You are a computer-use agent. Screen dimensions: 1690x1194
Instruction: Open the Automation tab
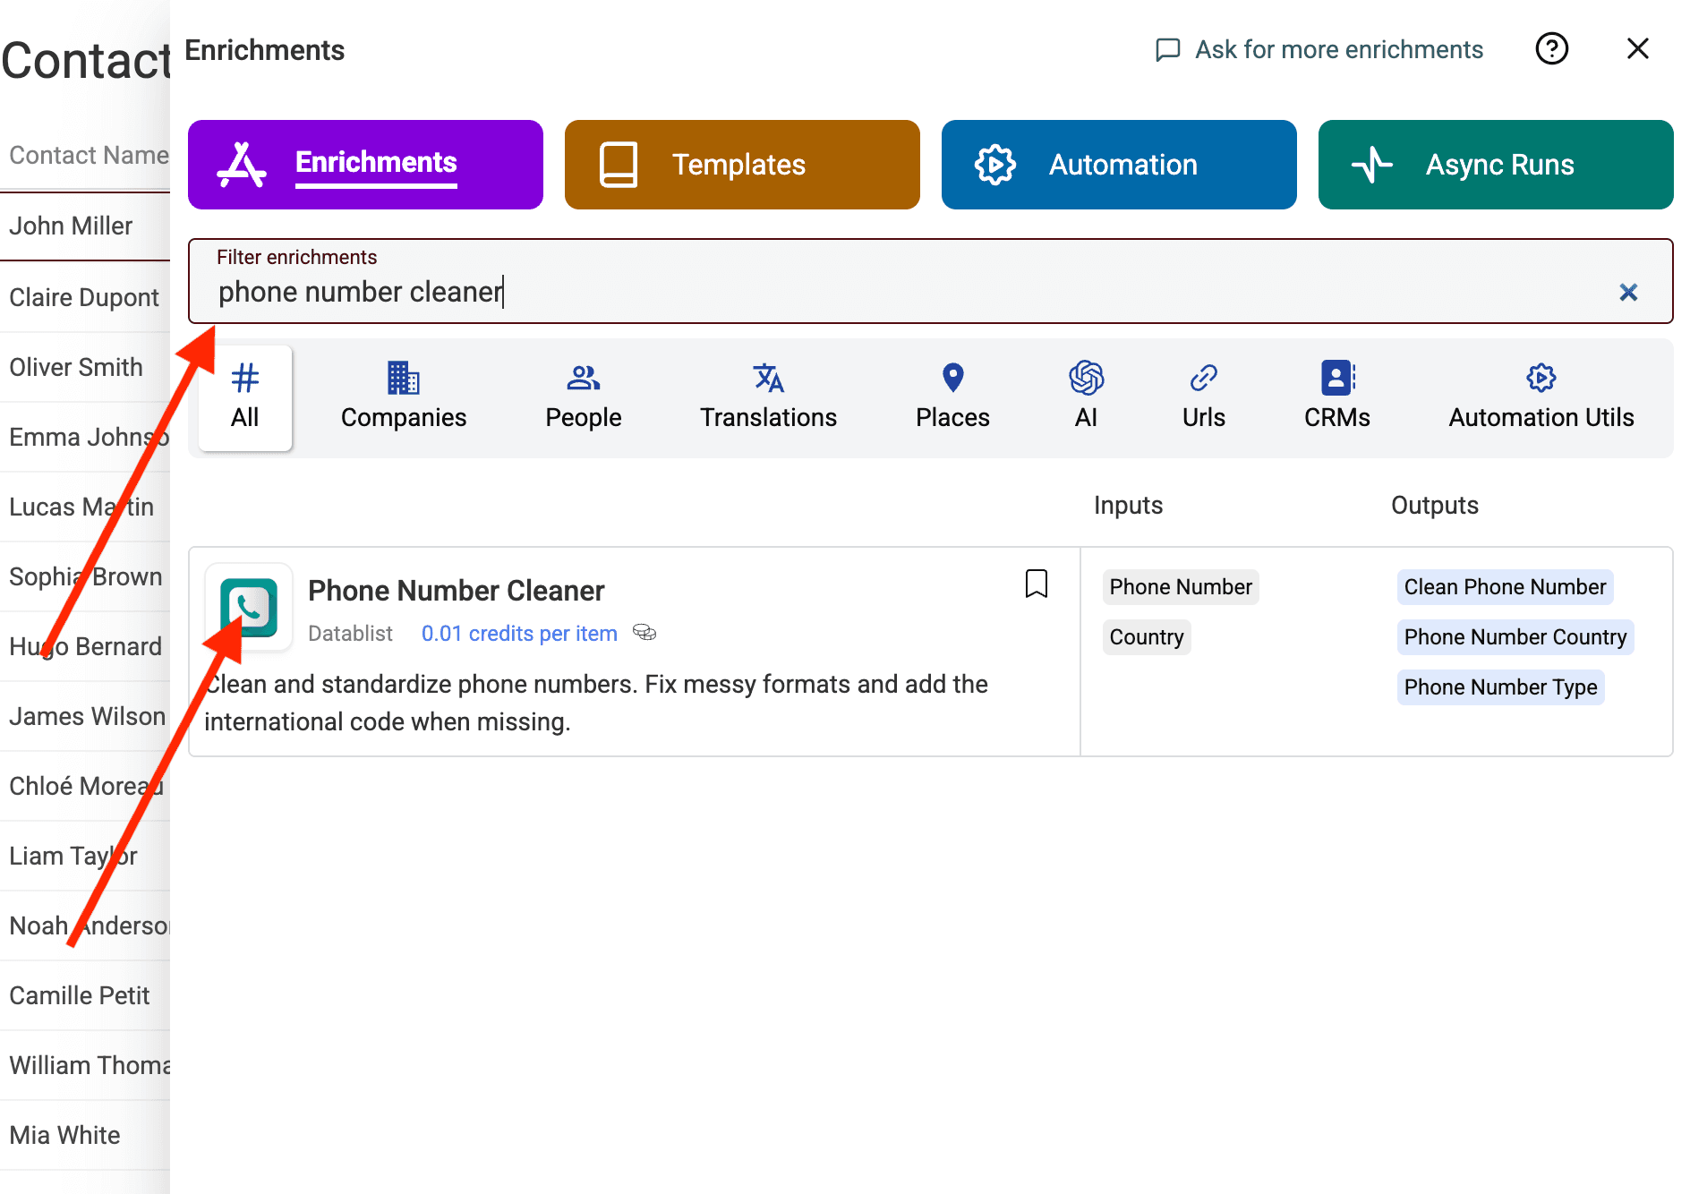pos(1118,164)
